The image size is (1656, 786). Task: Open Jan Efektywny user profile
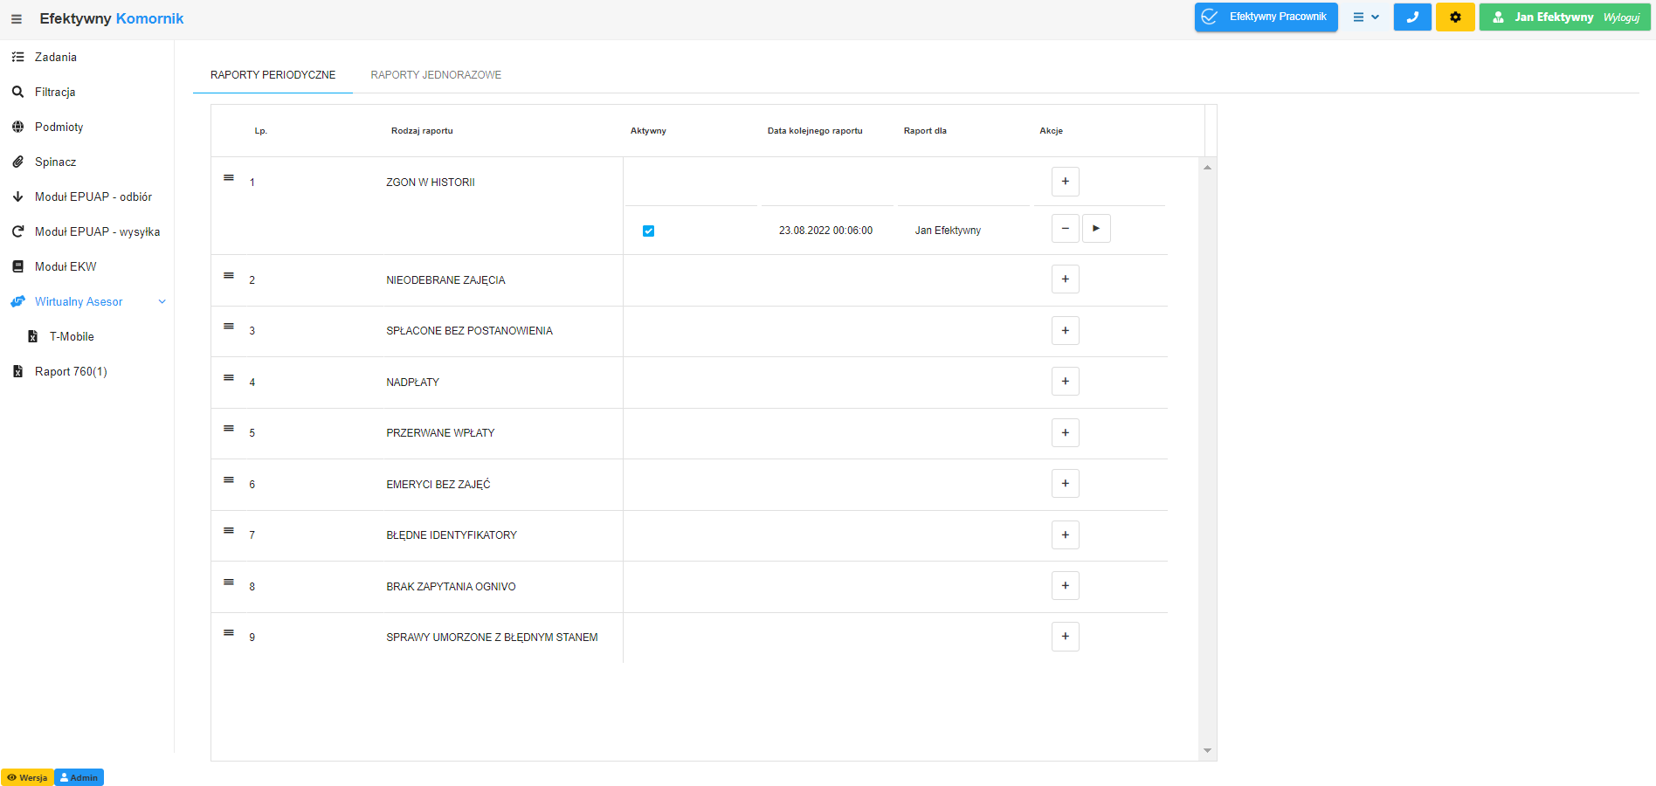pyautogui.click(x=1554, y=17)
